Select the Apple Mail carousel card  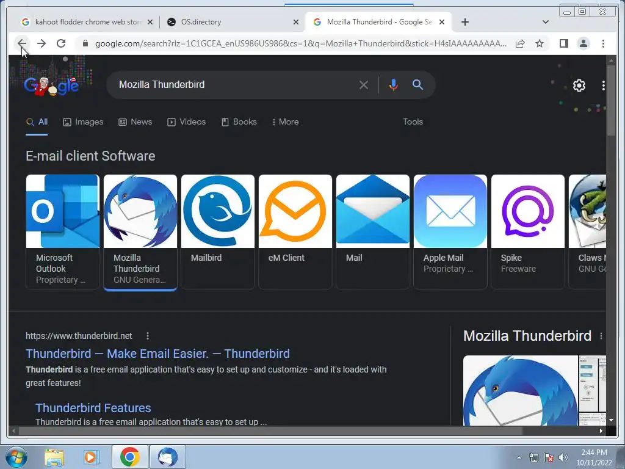click(x=450, y=231)
